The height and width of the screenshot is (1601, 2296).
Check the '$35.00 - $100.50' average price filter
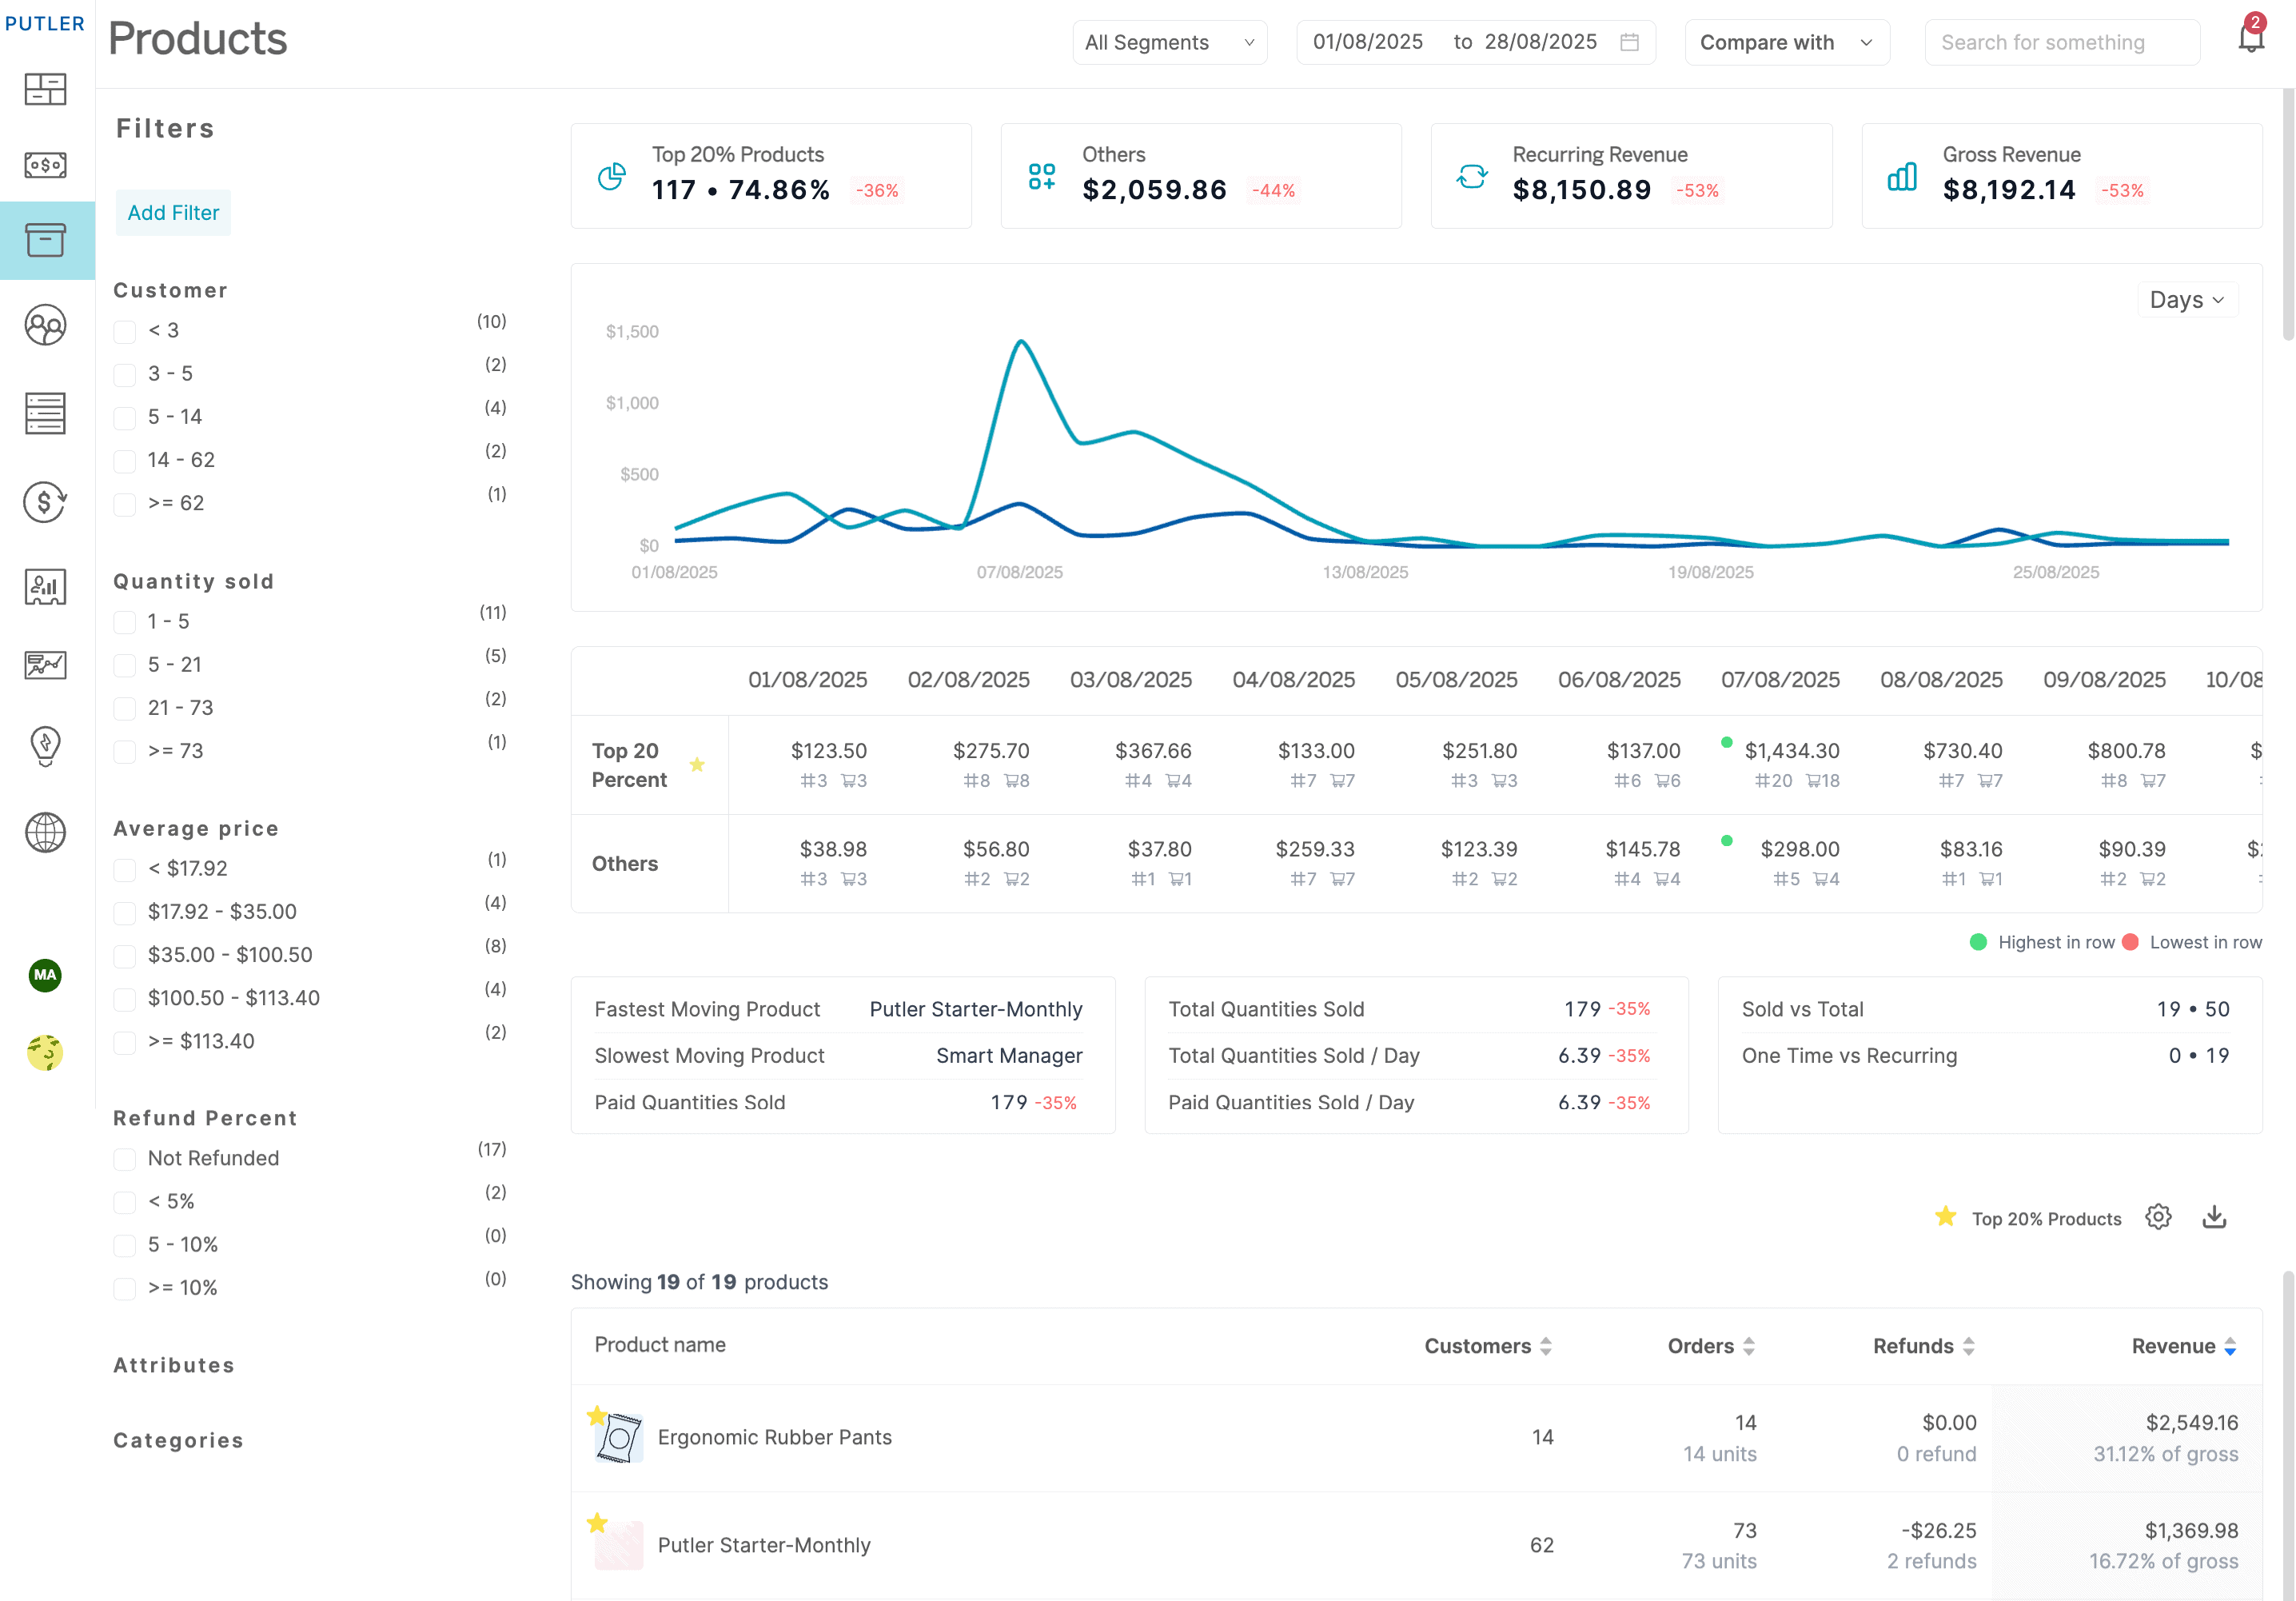coord(124,955)
